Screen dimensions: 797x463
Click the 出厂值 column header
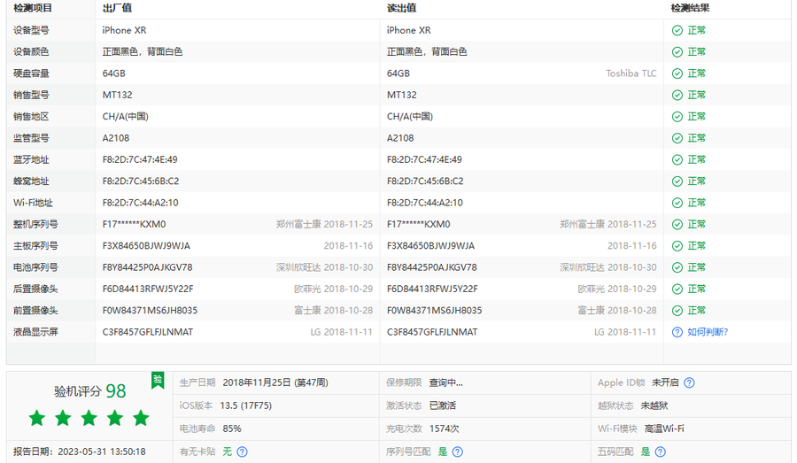(117, 8)
